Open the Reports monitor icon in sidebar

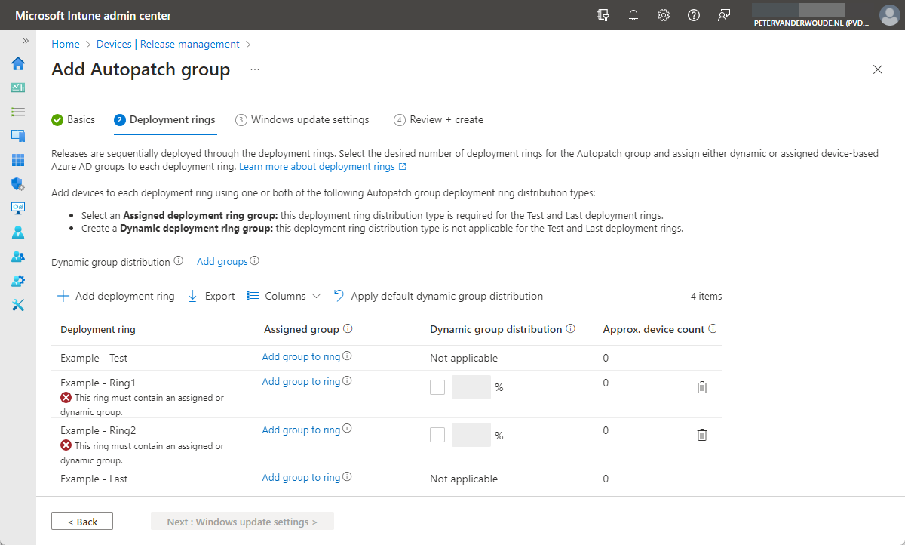pos(17,208)
